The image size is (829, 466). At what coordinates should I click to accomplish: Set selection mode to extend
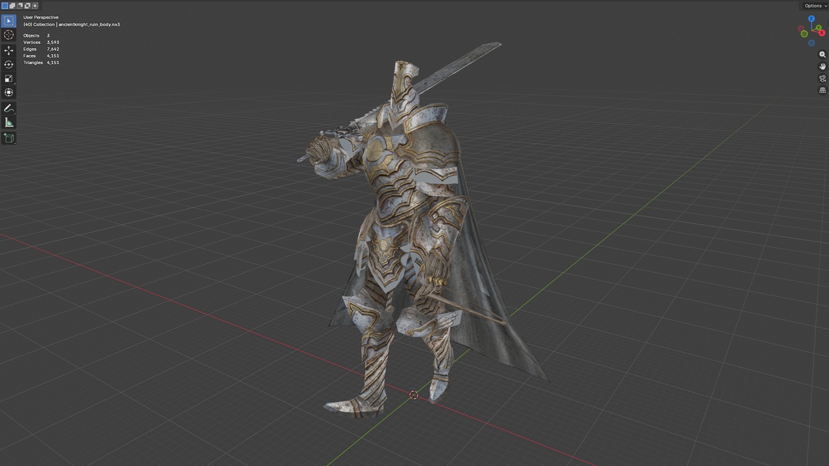pos(12,5)
